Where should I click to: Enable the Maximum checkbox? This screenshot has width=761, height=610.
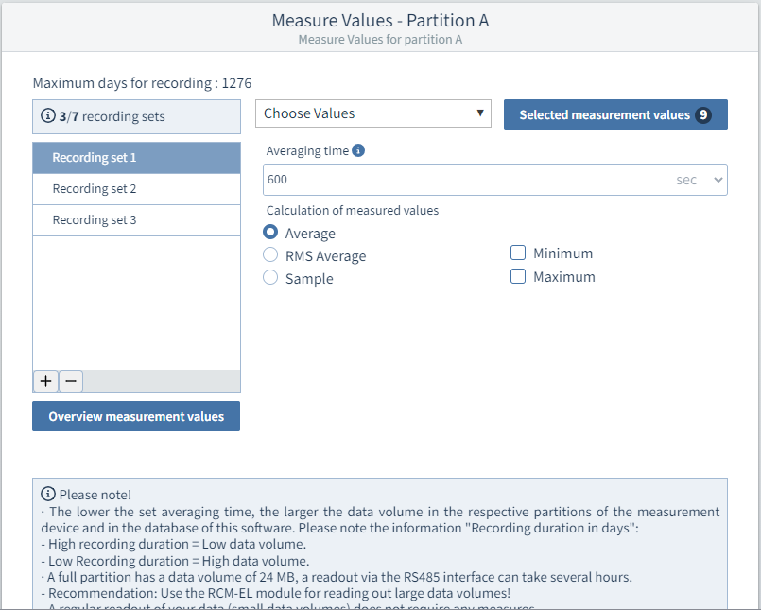(x=518, y=276)
